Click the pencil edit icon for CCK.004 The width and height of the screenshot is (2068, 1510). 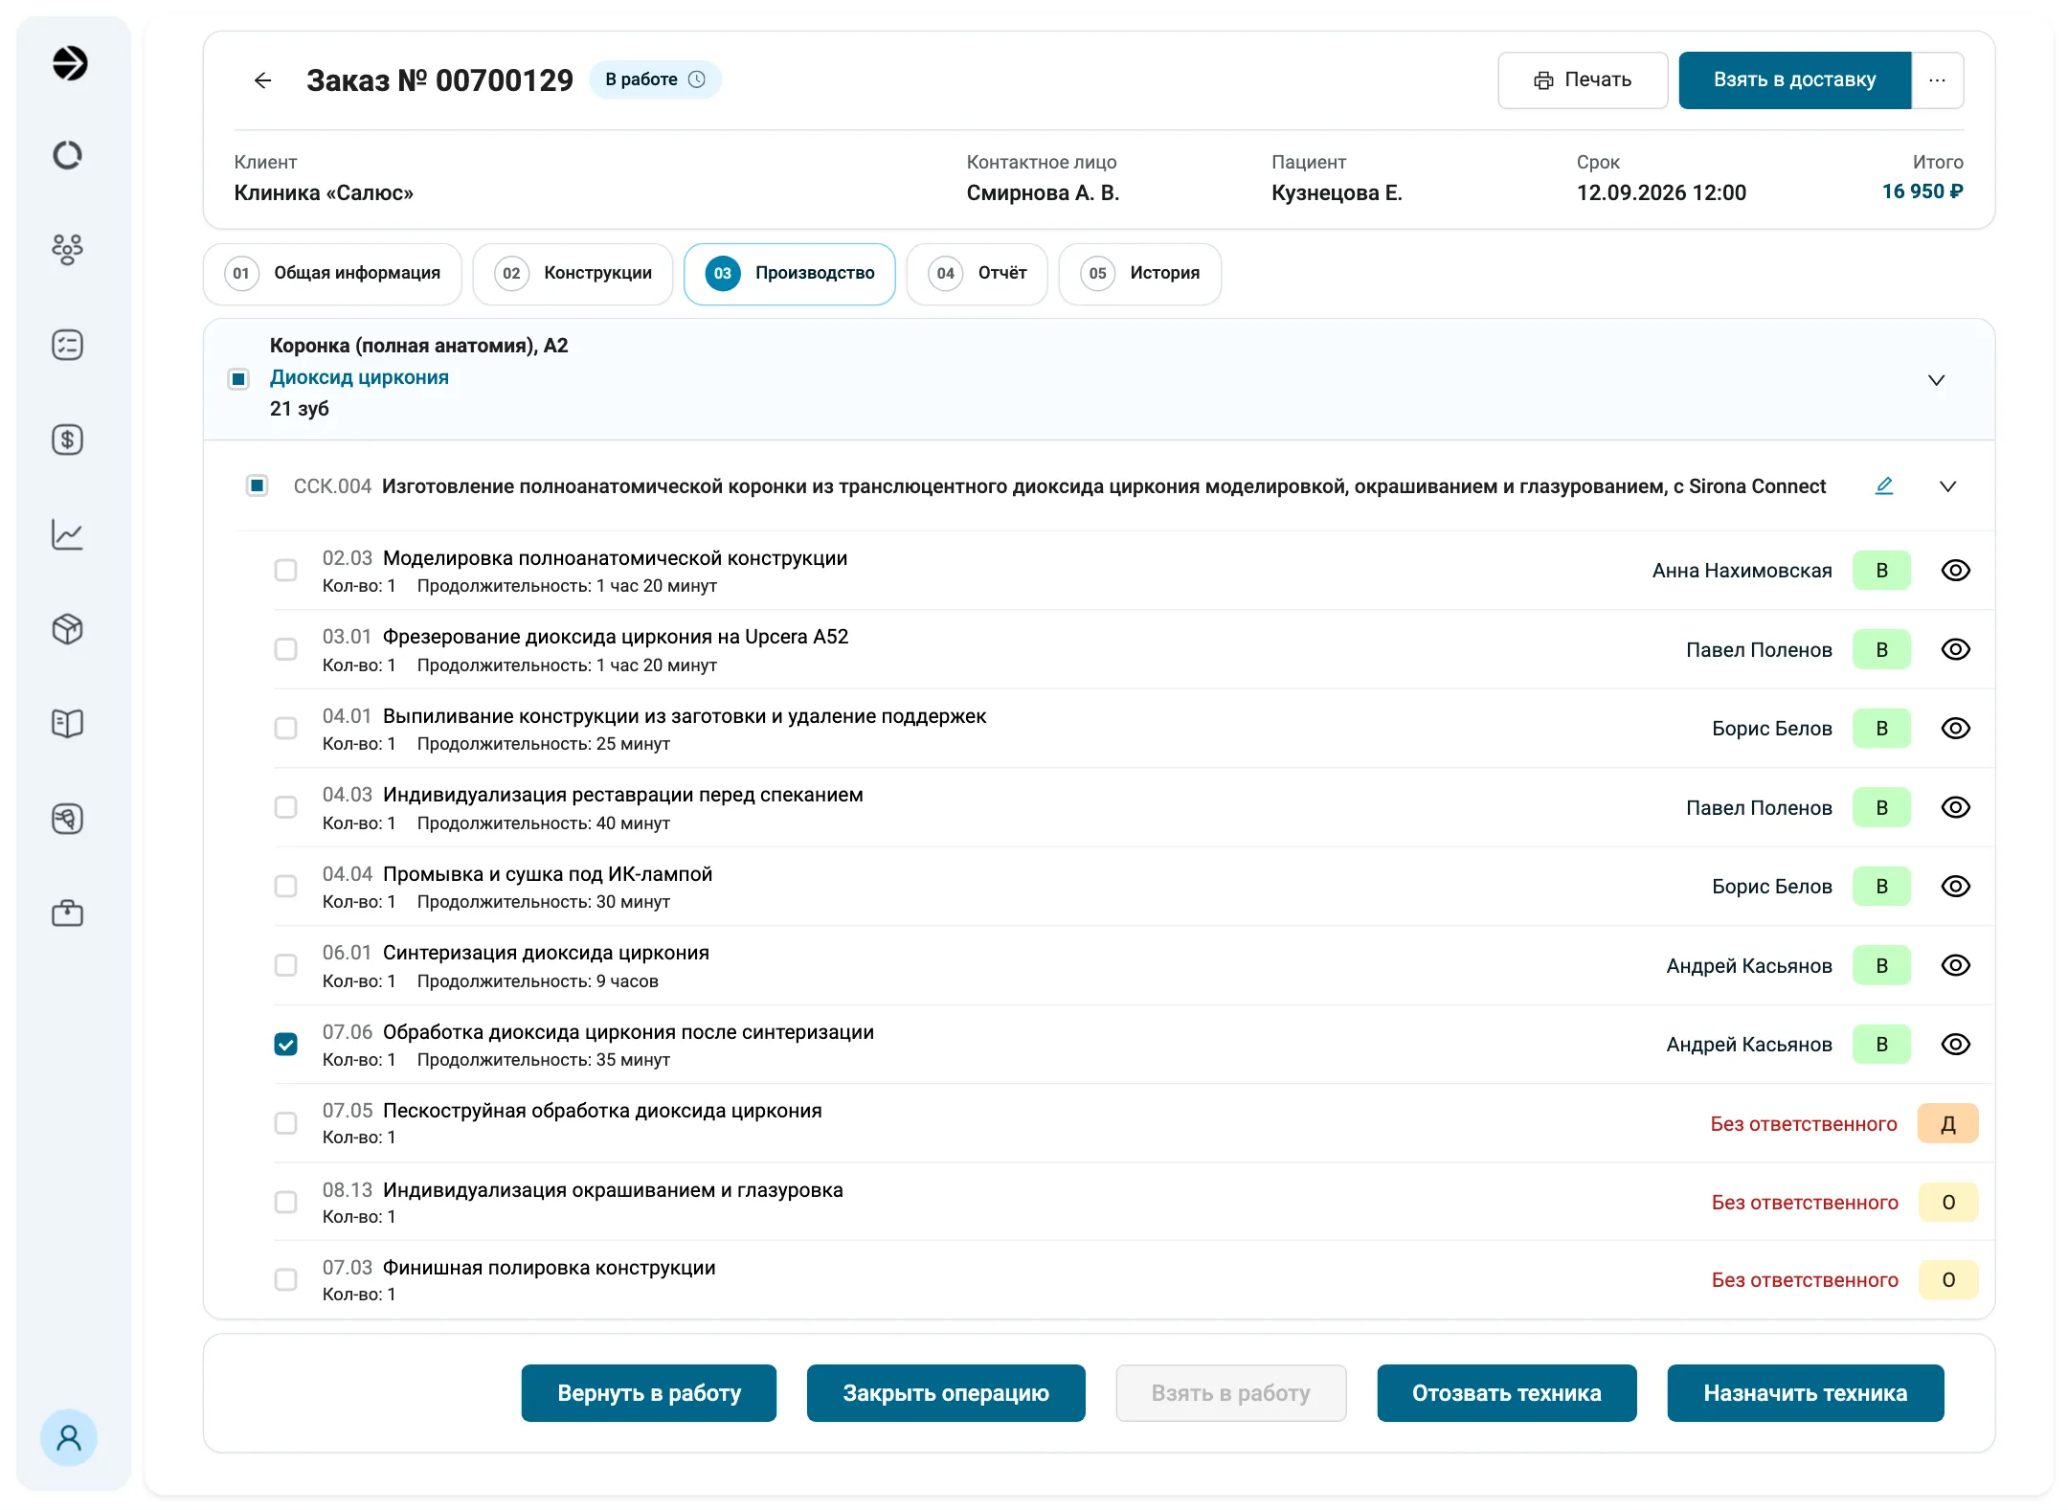(1884, 485)
